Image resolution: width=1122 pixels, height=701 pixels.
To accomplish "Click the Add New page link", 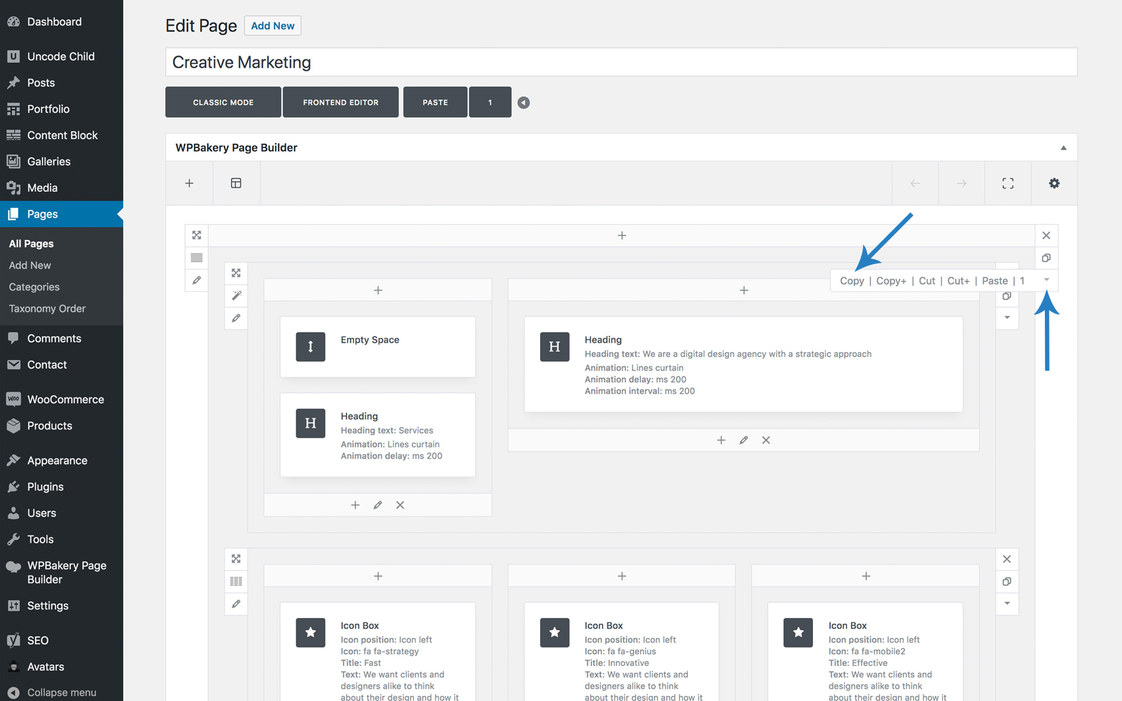I will tap(272, 26).
